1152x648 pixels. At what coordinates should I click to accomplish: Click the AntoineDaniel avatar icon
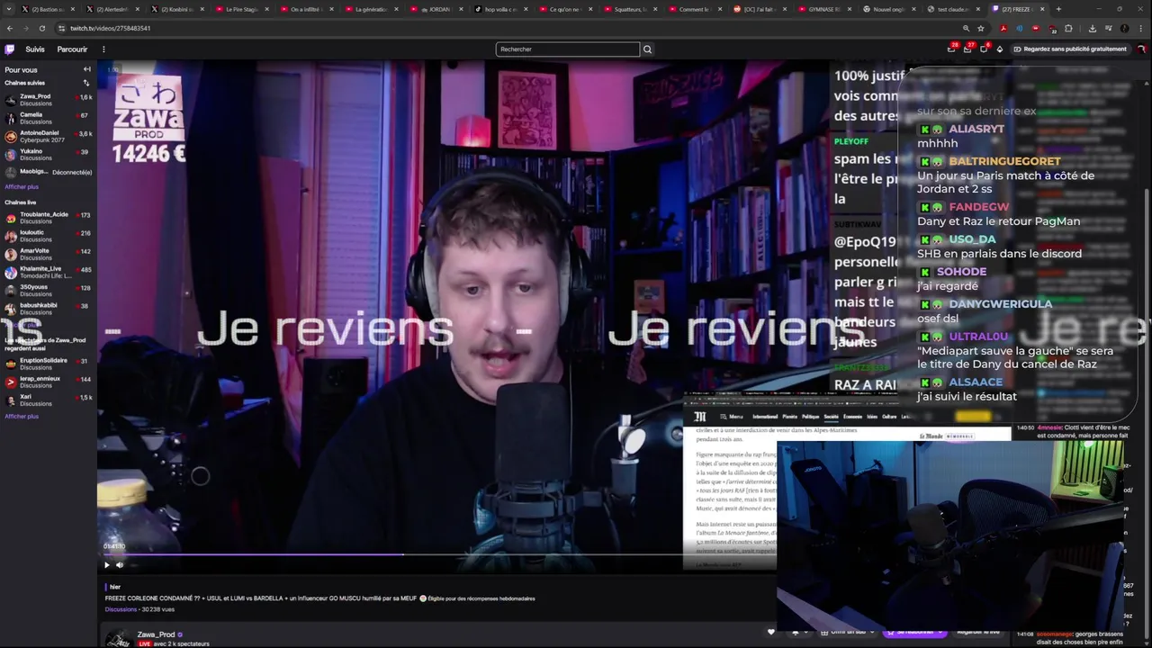pyautogui.click(x=11, y=137)
